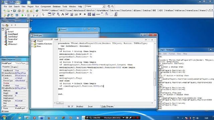This screenshot has width=214, height=120.
Task: Open the Project menu
Action: pos(30,7)
